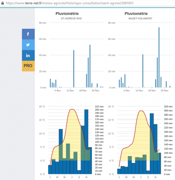Click the temperature curve peak in left climate chart

tap(72, 109)
